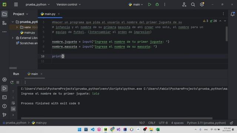Toggle scroll to end of console
The height and width of the screenshot is (133, 237).
click(13, 109)
